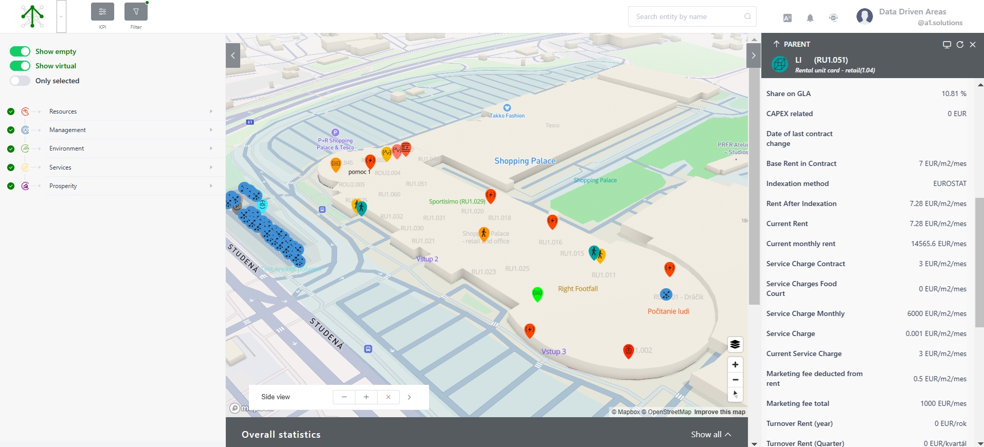The width and height of the screenshot is (984, 447).
Task: Collapse the right panel with map arrow
Action: pyautogui.click(x=754, y=55)
